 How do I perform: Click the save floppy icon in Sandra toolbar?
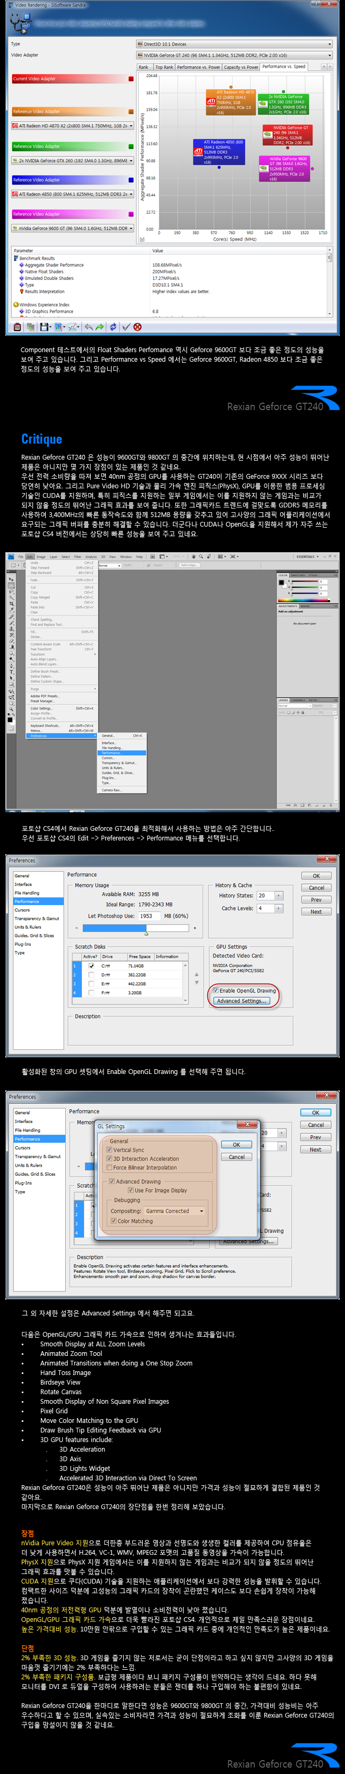tap(44, 327)
